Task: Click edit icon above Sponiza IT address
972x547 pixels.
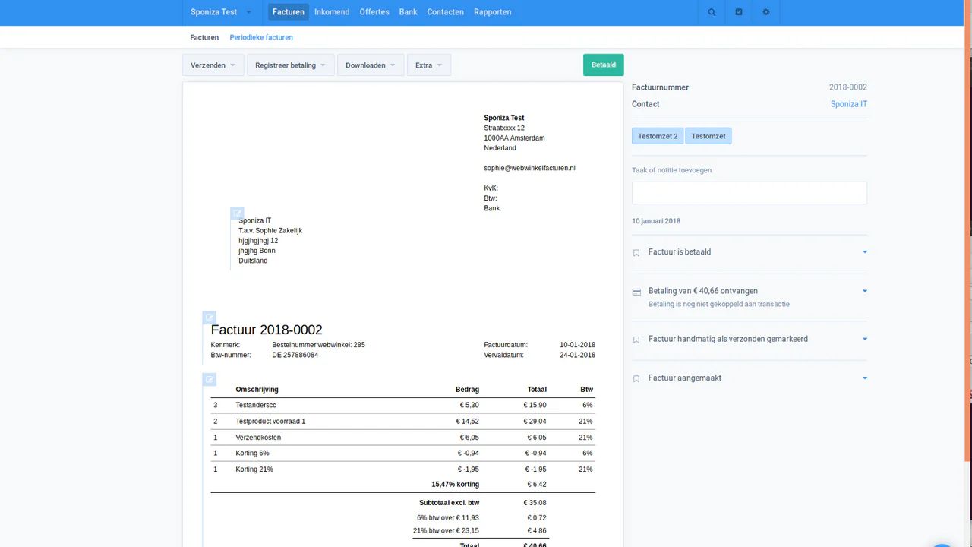Action: tap(237, 213)
